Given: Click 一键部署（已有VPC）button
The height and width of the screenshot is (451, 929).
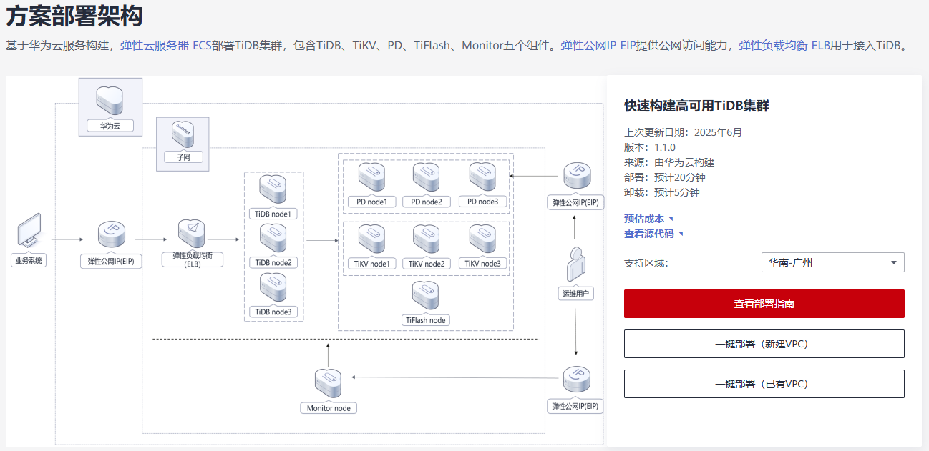Looking at the screenshot, I should pos(764,384).
